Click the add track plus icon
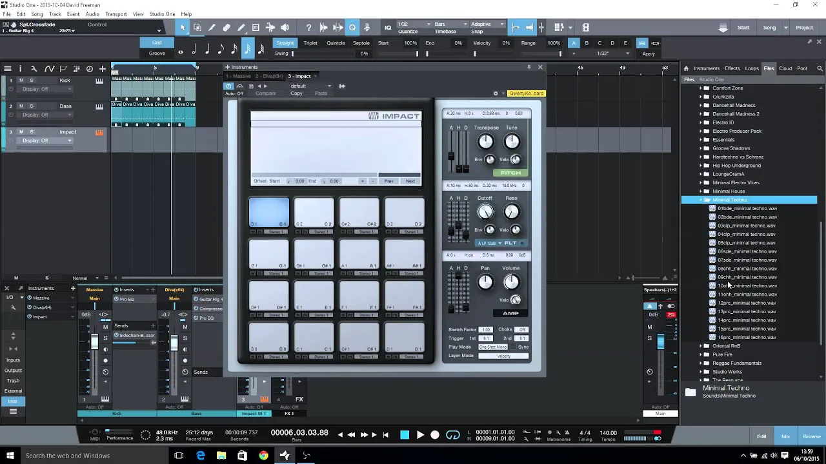The width and height of the screenshot is (826, 464). [102, 68]
